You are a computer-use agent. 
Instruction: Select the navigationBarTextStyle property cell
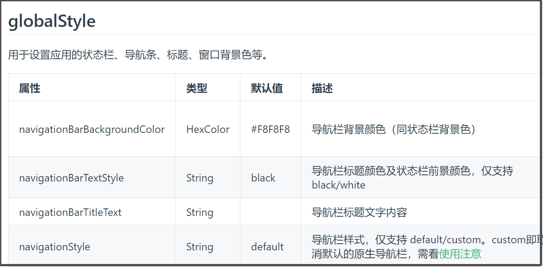(x=72, y=178)
